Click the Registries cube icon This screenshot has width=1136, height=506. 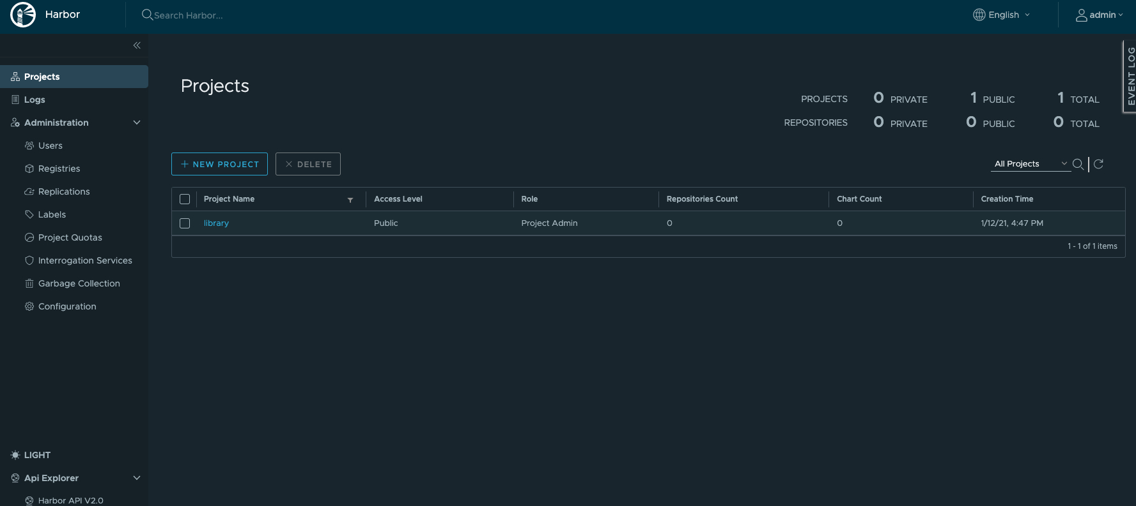pyautogui.click(x=29, y=168)
